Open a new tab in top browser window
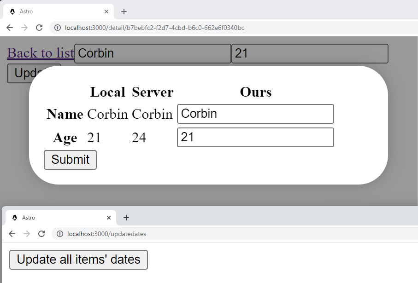 (124, 12)
